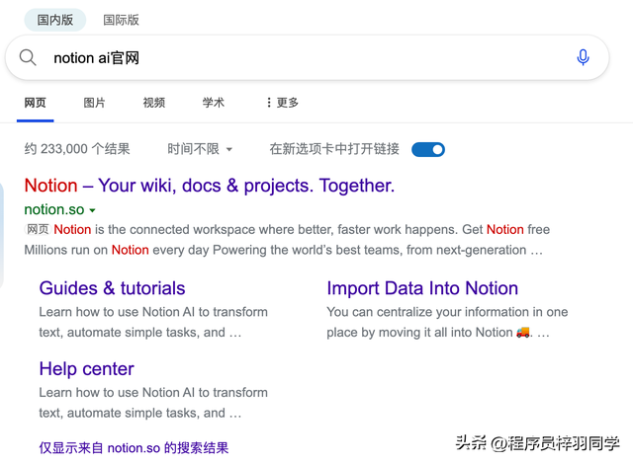Toggle 在新选项卡中打开链接 switch off
The height and width of the screenshot is (464, 633).
428,149
